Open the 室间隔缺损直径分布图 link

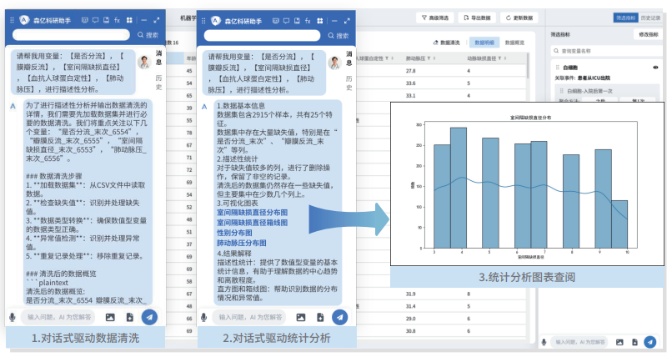[252, 213]
